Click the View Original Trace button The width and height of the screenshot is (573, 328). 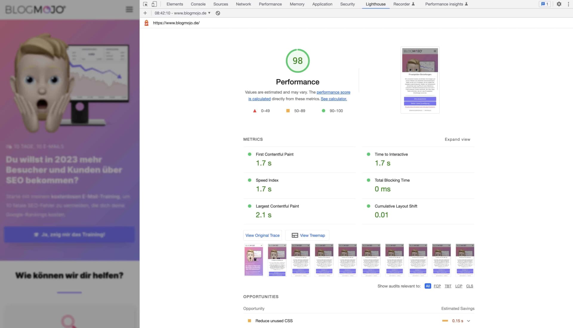click(262, 235)
